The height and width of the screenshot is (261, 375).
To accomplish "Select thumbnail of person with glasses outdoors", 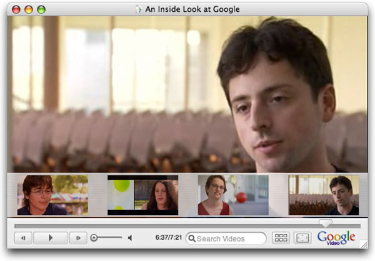I will click(x=52, y=195).
